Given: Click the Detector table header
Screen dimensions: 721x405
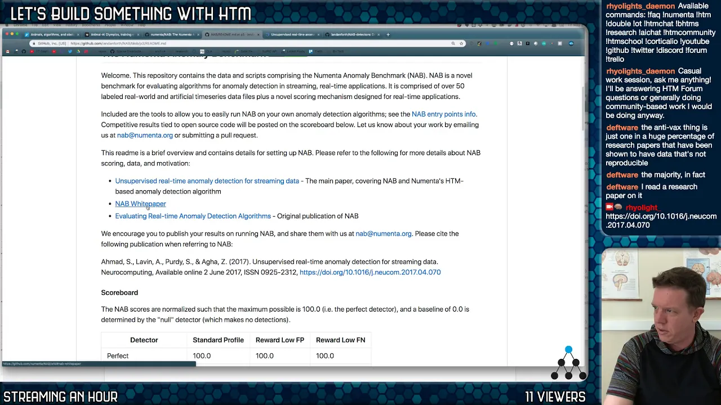Looking at the screenshot, I should 144,340.
